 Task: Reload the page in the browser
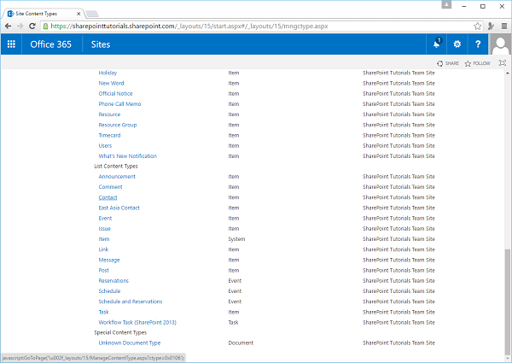[x=38, y=26]
